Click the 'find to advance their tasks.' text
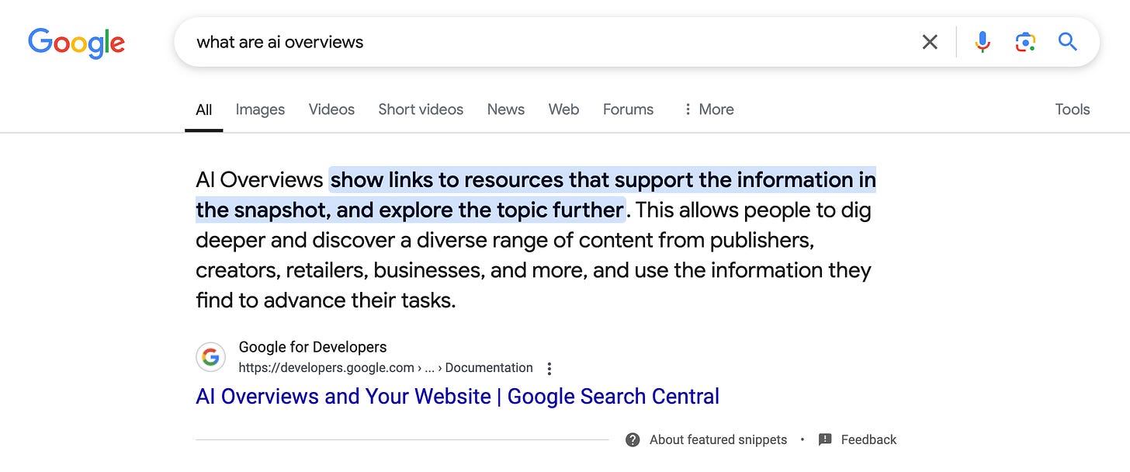Viewport: 1130px width, 472px height. pos(326,300)
